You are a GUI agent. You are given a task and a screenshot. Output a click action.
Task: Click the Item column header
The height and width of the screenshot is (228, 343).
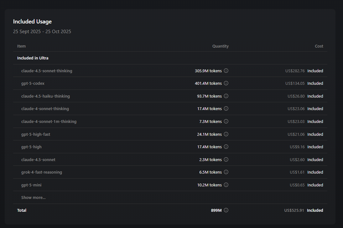21,46
